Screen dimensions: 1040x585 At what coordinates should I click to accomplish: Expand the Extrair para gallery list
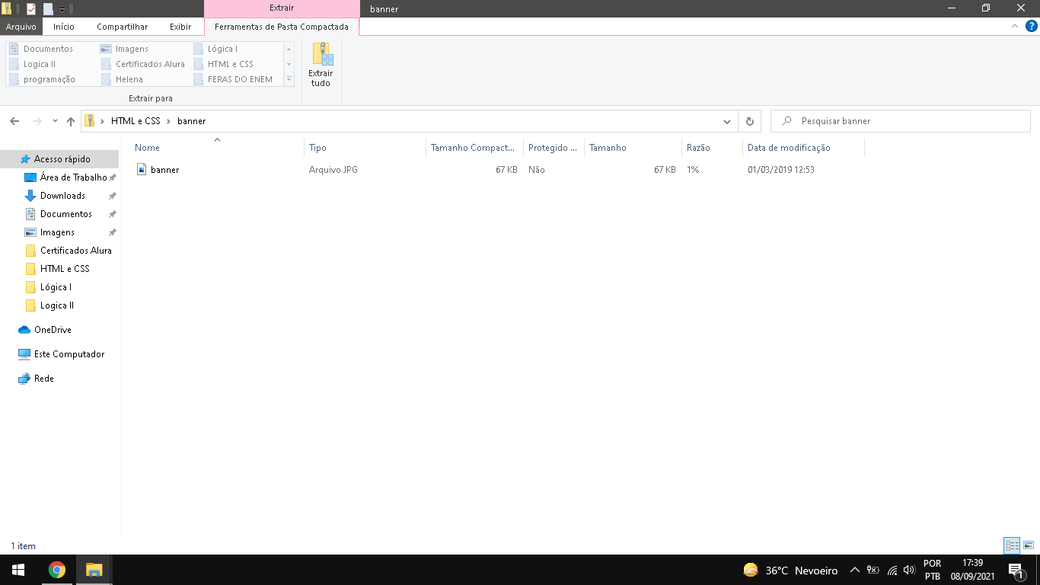(x=289, y=79)
